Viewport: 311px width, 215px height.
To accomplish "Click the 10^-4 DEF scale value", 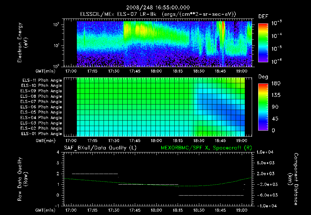I will click(x=276, y=36).
